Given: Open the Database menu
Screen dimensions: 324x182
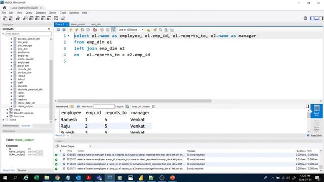Looking at the screenshot, I should point(40,13).
